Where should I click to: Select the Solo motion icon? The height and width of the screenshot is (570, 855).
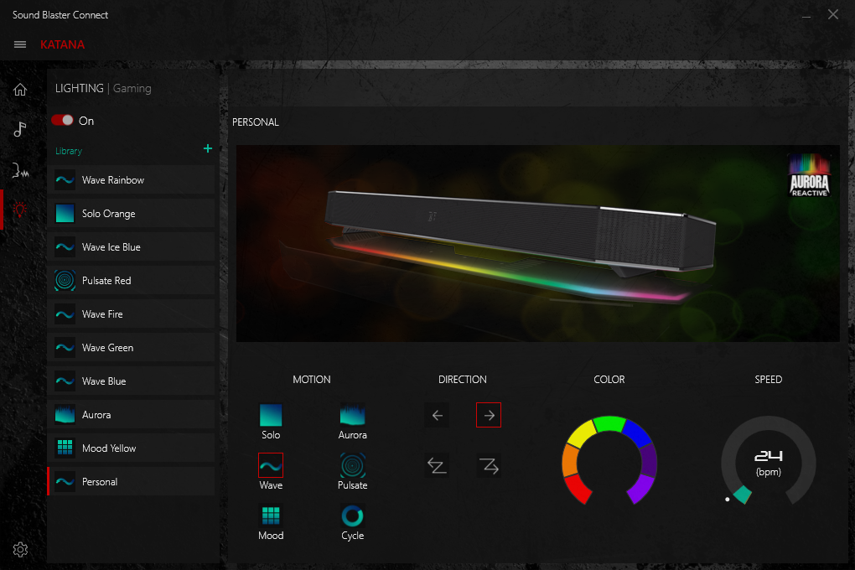coord(271,415)
